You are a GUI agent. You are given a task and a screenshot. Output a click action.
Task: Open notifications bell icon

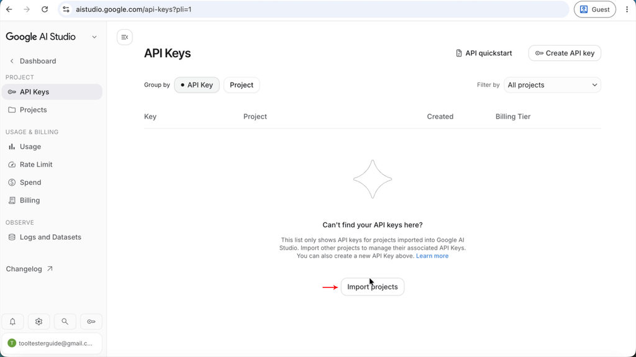click(x=12, y=322)
